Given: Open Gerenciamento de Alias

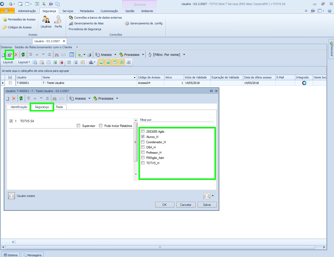Looking at the screenshot, I should coord(86,23).
